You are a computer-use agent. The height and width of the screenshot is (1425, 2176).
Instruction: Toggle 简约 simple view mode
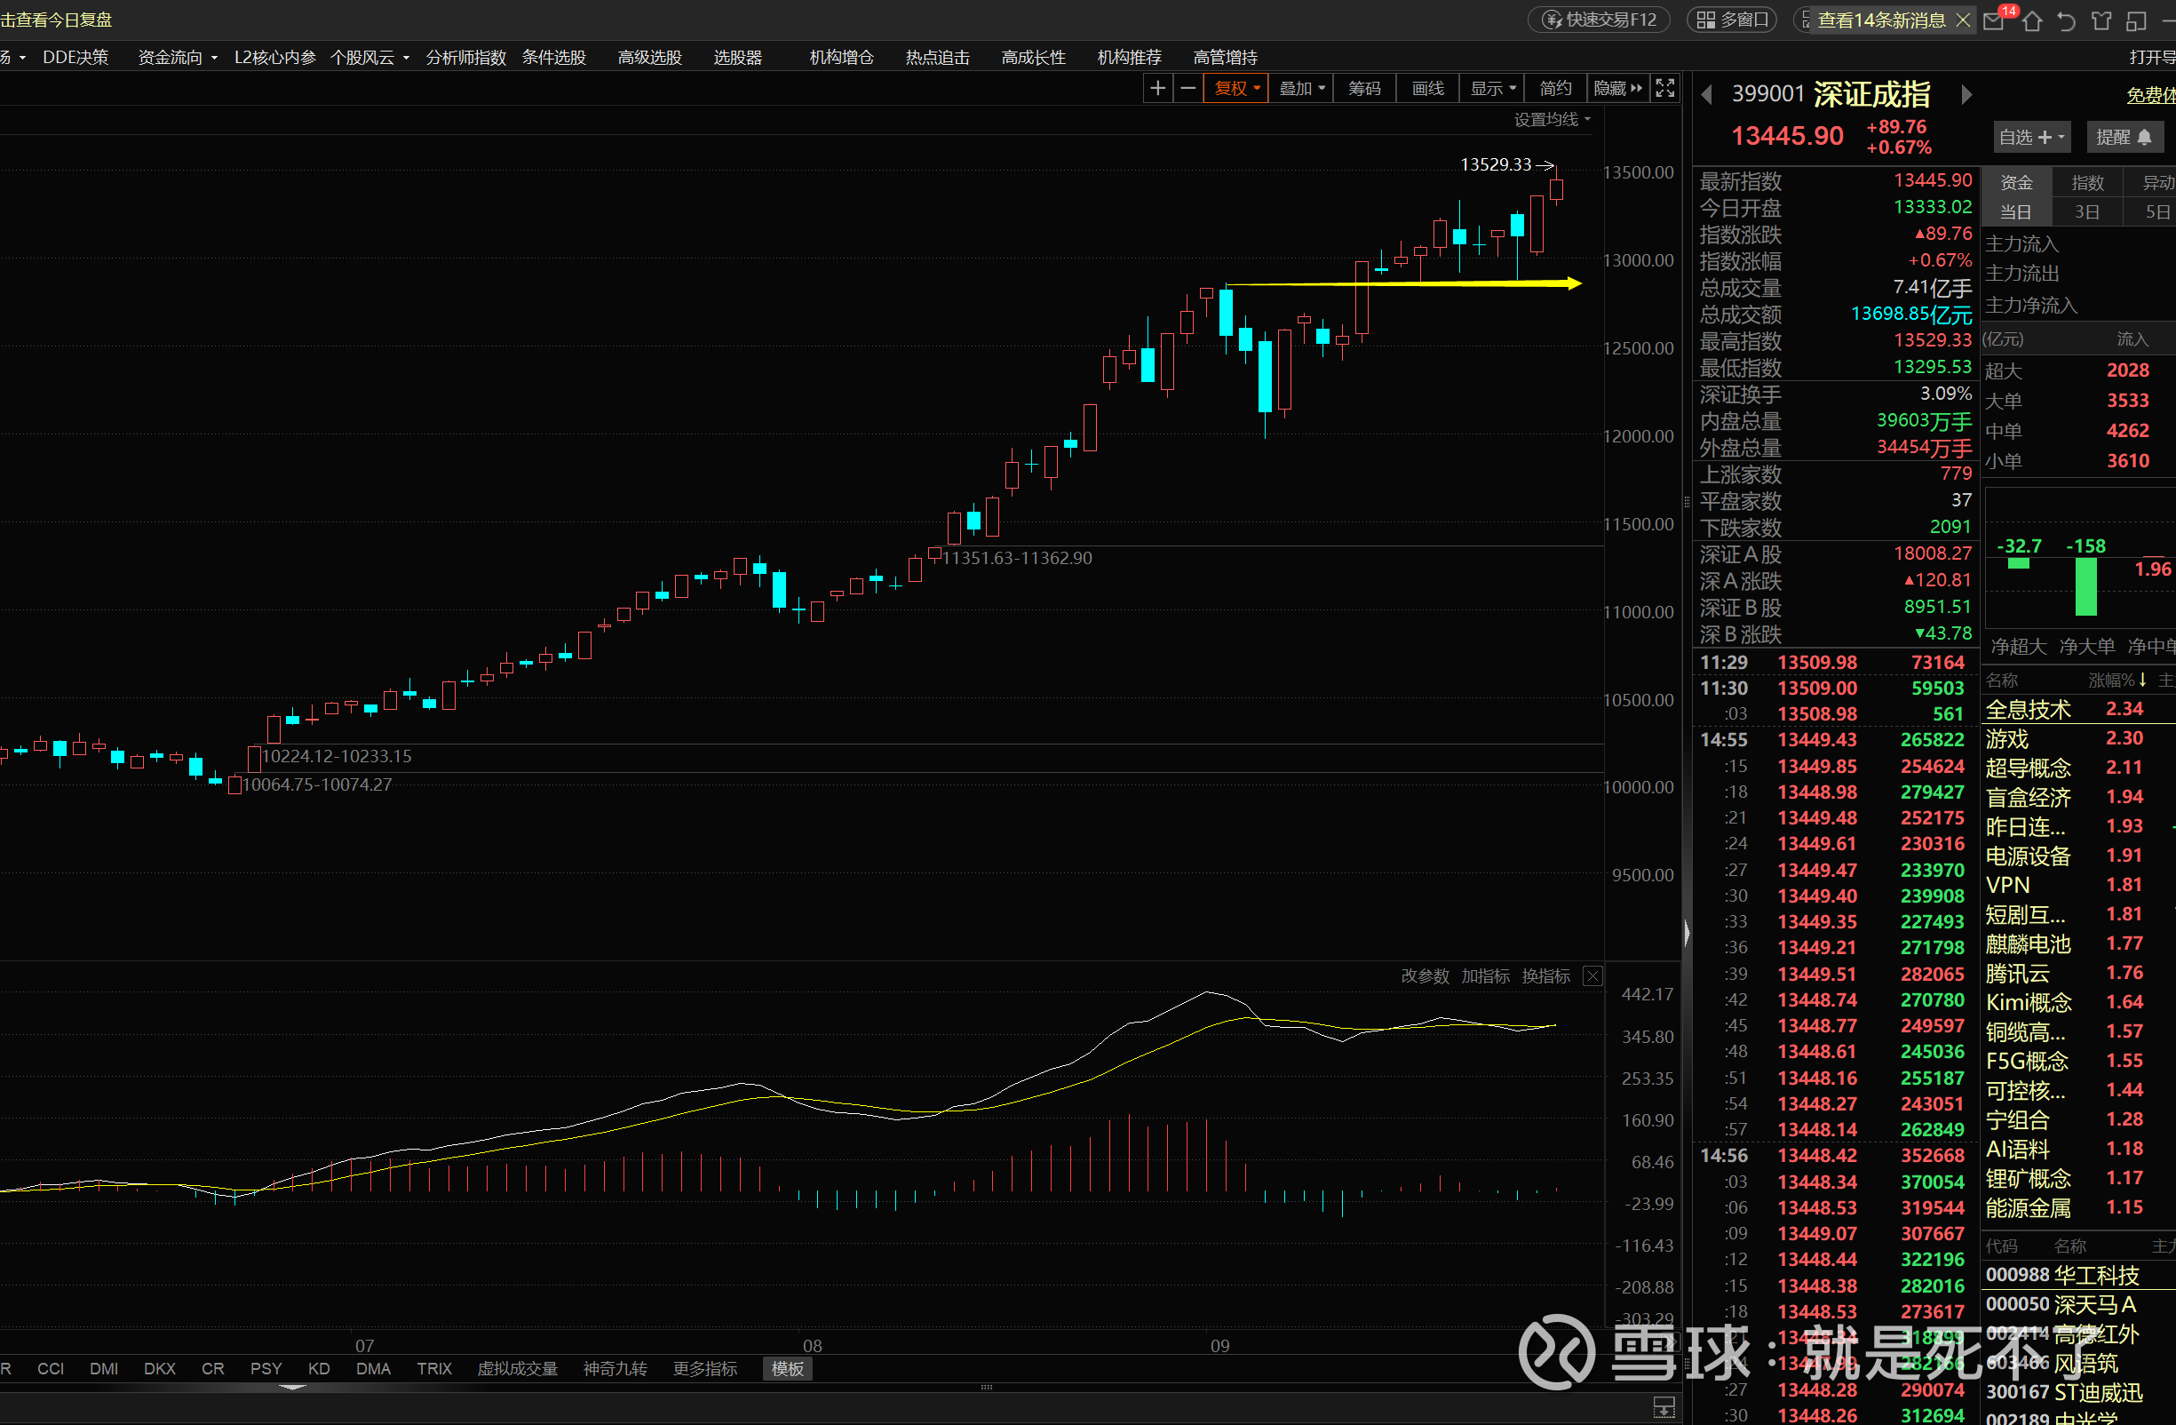click(x=1554, y=89)
